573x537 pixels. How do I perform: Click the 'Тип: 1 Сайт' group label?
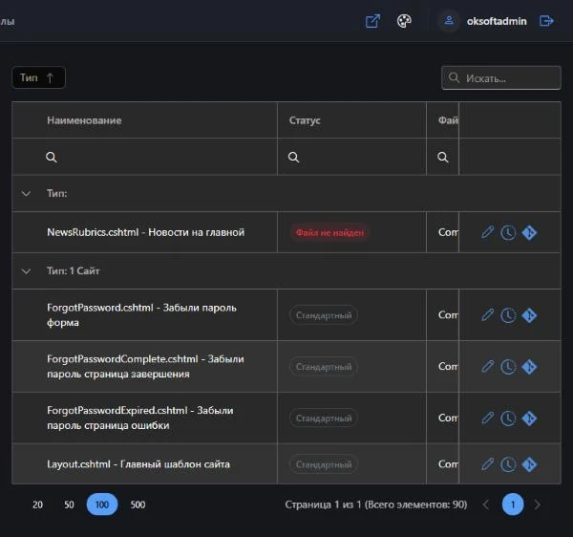74,270
